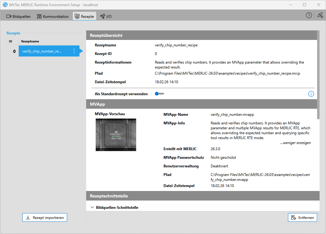Click the connection plug icon at top right
The height and width of the screenshot is (234, 326).
pyautogui.click(x=320, y=15)
